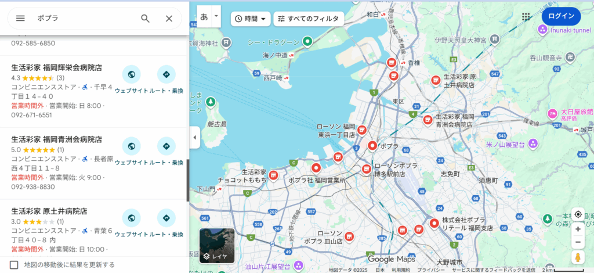594x273 pixels.
Task: Click phone number 092-585-6850
Action: tap(33, 43)
